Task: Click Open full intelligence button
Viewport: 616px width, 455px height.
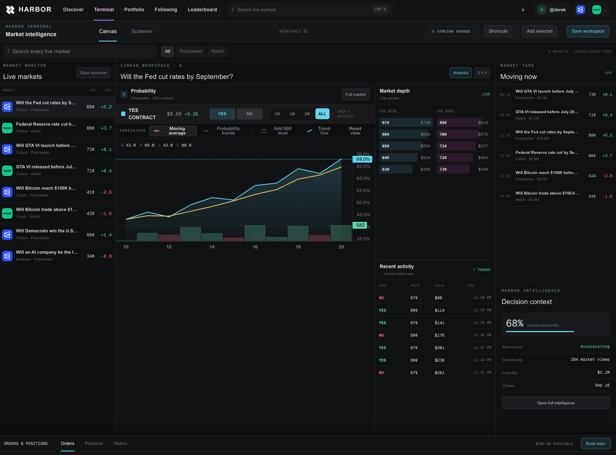Action: (x=556, y=403)
